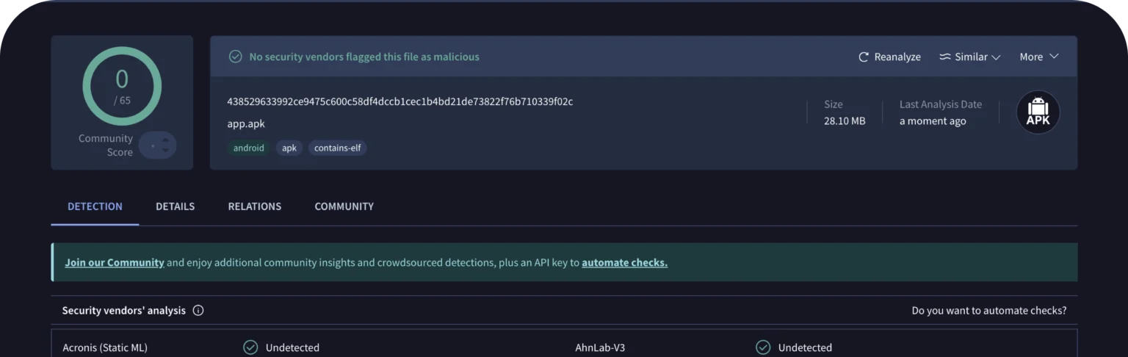The image size is (1128, 357).
Task: Click the green check icon beside no vendors flagged
Action: pyautogui.click(x=235, y=57)
